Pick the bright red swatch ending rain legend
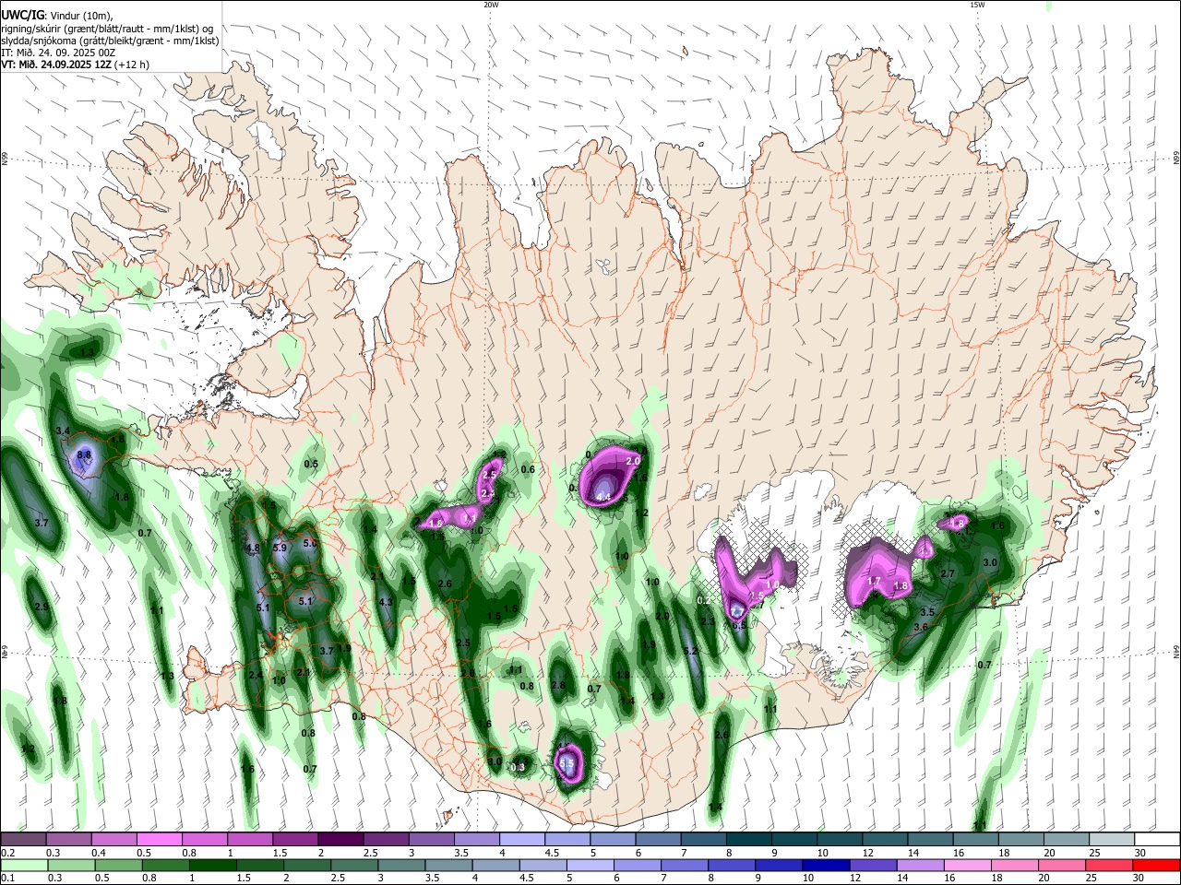This screenshot has width=1181, height=885. (1156, 866)
